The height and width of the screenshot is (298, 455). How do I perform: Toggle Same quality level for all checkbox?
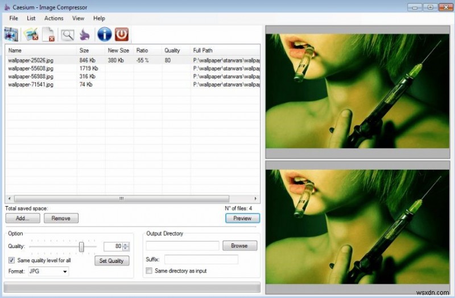11,260
